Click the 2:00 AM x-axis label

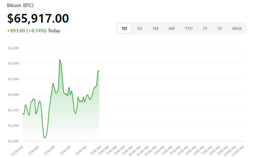(49, 150)
